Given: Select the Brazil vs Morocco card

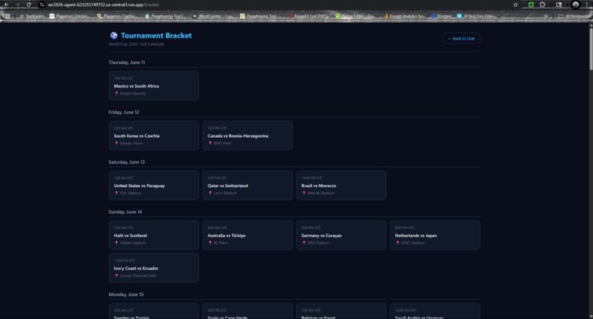Looking at the screenshot, I should coord(341,185).
